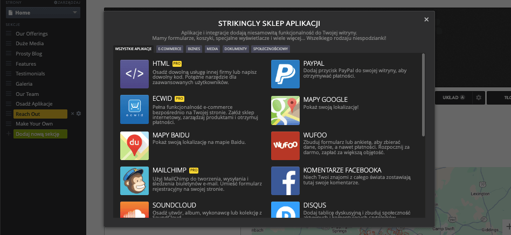The image size is (511, 235).
Task: Click PRO badge next to MAILCHIMP
Action: pos(194,170)
